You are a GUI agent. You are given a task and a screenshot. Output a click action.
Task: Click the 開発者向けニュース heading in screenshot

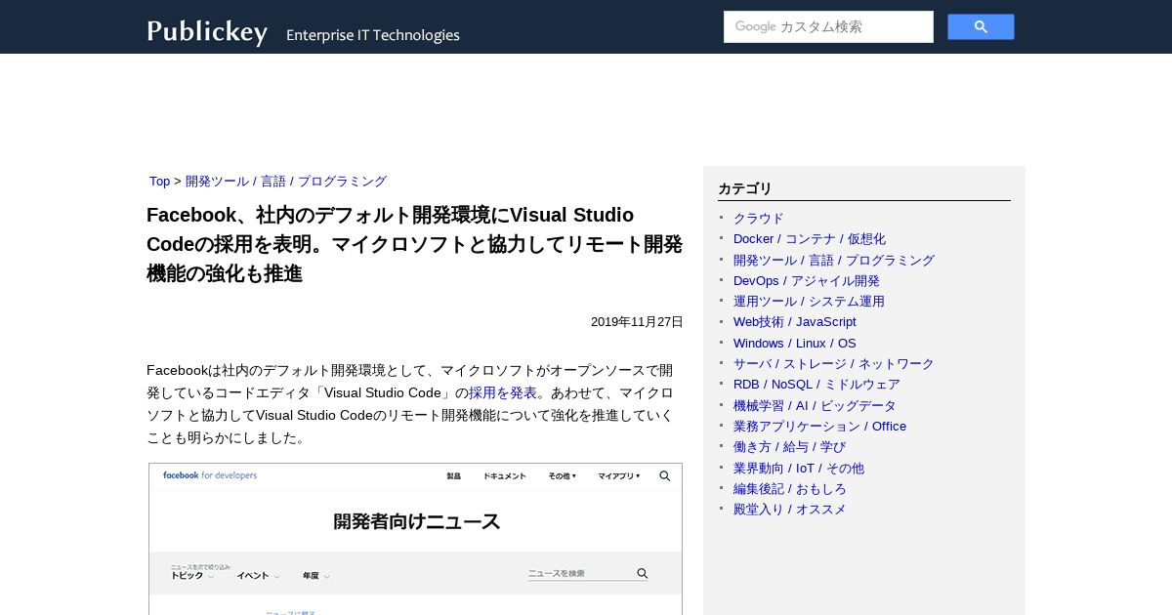coord(417,521)
